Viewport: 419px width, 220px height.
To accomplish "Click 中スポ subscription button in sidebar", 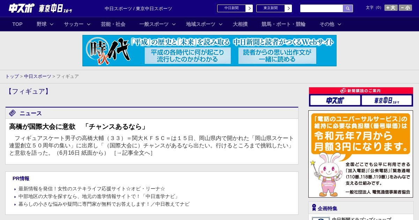I will click(x=335, y=101).
